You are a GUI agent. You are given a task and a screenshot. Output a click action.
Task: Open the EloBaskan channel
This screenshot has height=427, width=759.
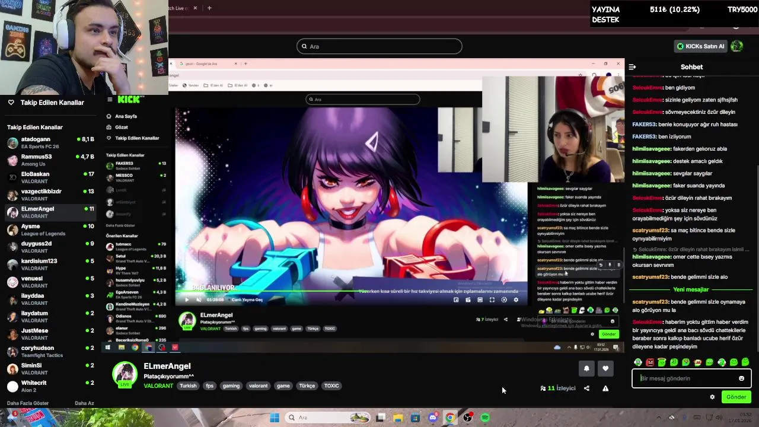[50, 177]
